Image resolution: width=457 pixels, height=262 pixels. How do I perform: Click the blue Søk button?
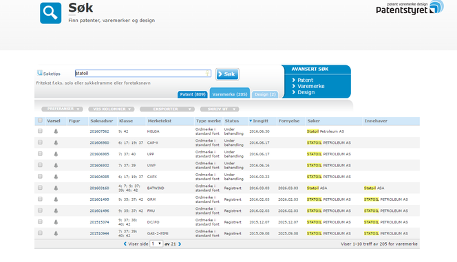tap(227, 74)
